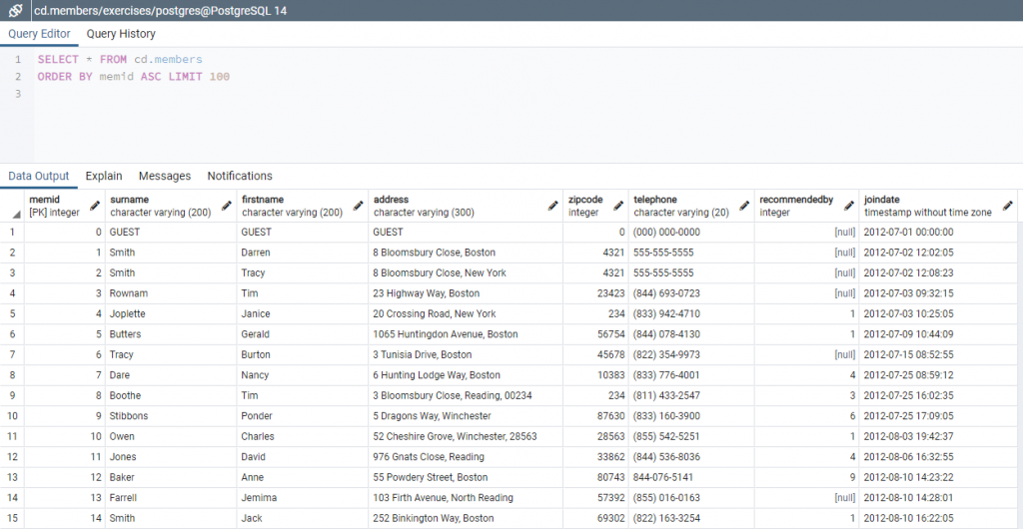Click edit pencil icon on joindate column
The height and width of the screenshot is (529, 1023).
(x=1007, y=206)
